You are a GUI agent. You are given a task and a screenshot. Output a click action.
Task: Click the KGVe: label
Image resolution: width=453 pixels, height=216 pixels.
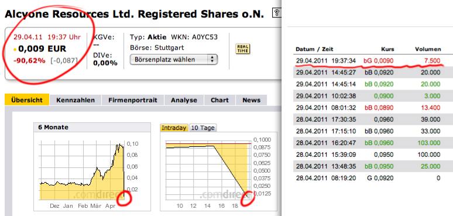[x=104, y=37]
